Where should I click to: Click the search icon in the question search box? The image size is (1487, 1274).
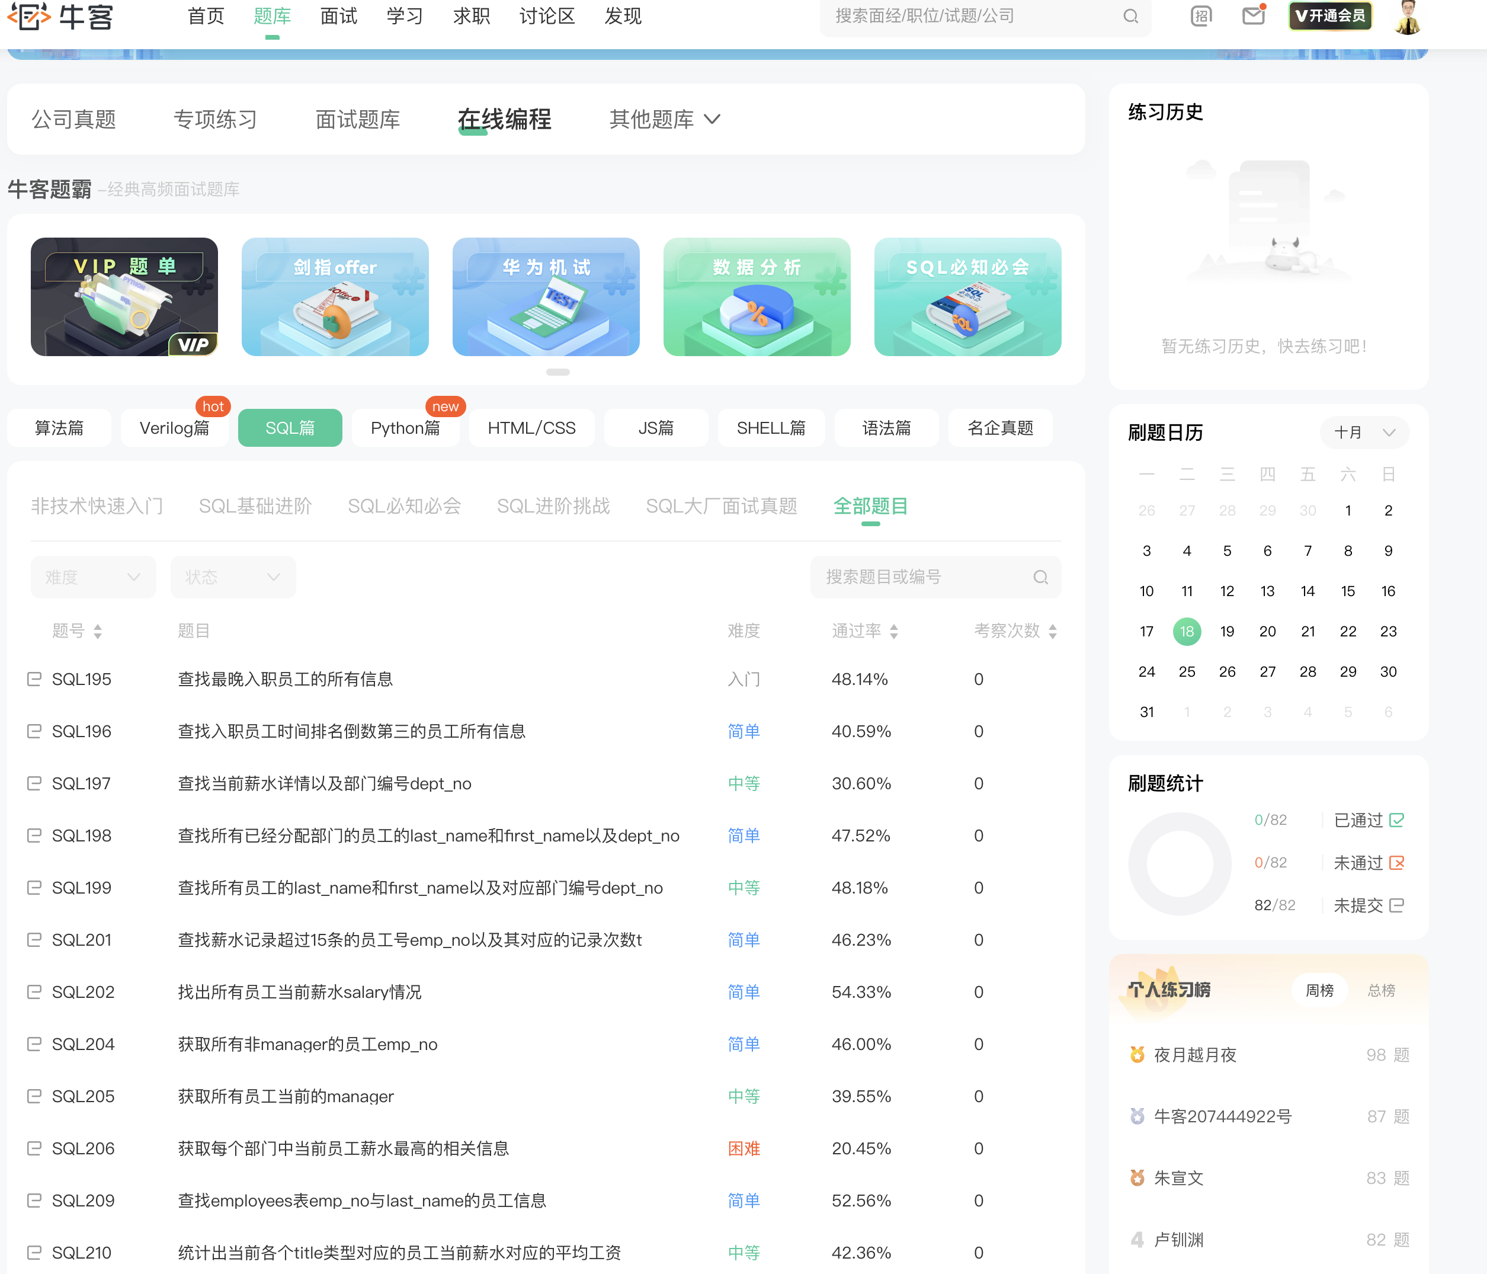point(1040,577)
